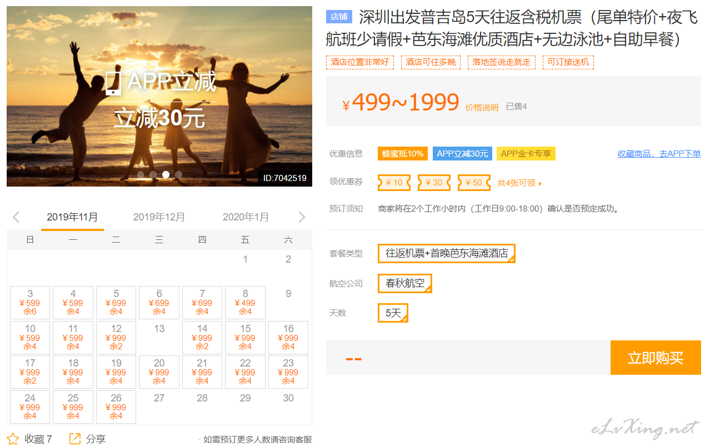Select November 20 date cell
705x447 pixels.
click(x=159, y=372)
